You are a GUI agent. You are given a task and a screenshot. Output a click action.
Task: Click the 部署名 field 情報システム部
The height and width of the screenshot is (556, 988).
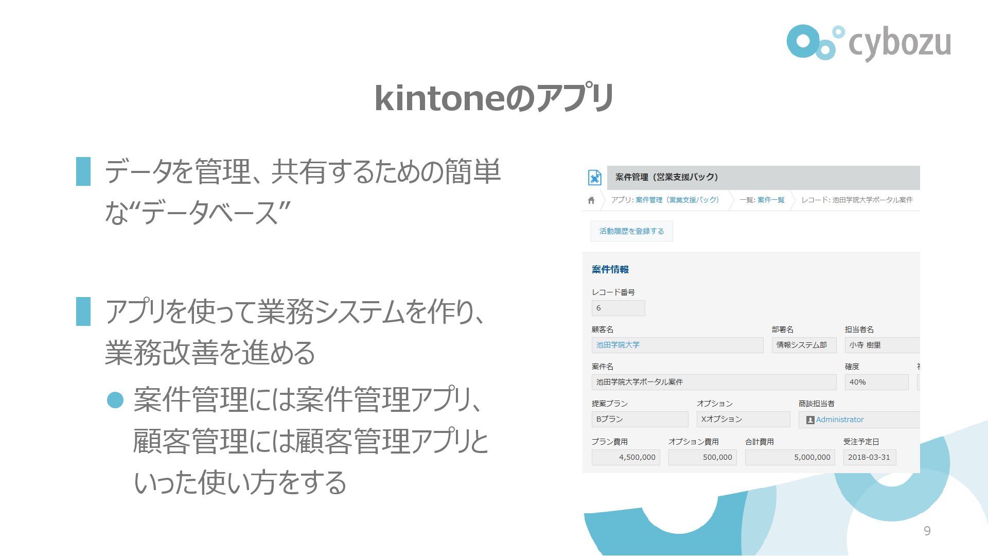[x=803, y=345]
